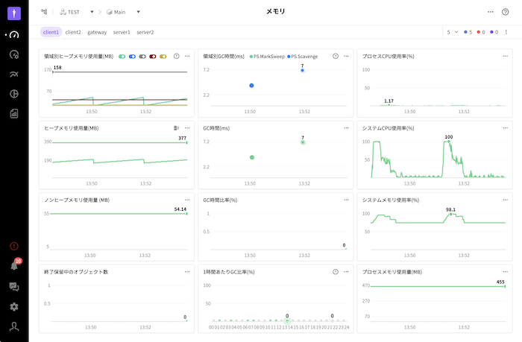Viewport: 522px width, 342px height.
Task: Open more options on GC時間比率 panel
Action: (345, 200)
